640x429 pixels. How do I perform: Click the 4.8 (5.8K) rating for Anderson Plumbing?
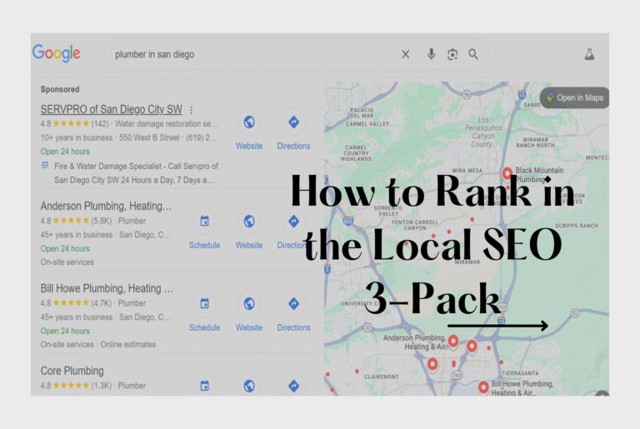(76, 221)
